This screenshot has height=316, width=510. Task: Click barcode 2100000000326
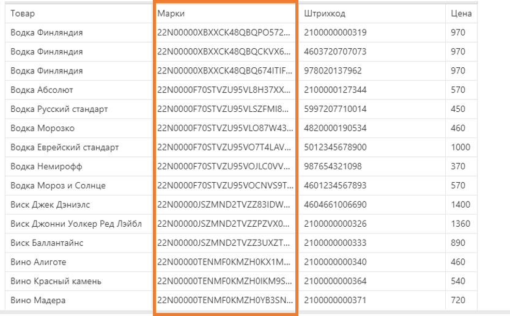tap(335, 224)
